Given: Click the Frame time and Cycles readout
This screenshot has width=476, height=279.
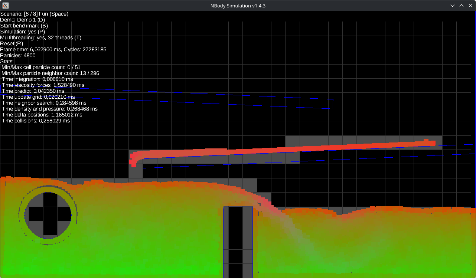Looking at the screenshot, I should [x=53, y=50].
